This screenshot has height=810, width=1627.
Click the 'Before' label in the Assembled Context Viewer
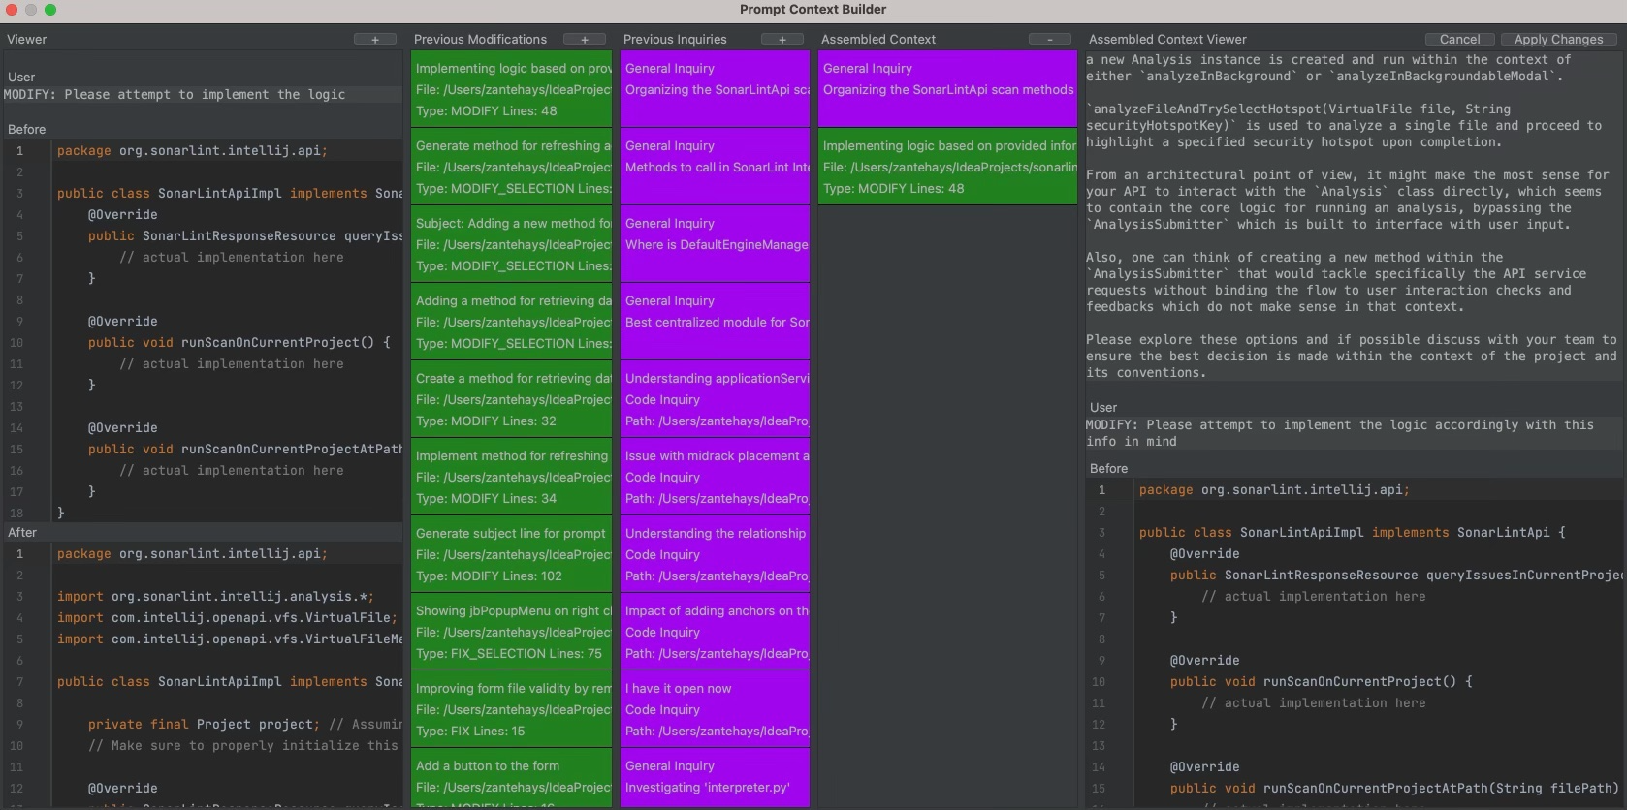1109,468
